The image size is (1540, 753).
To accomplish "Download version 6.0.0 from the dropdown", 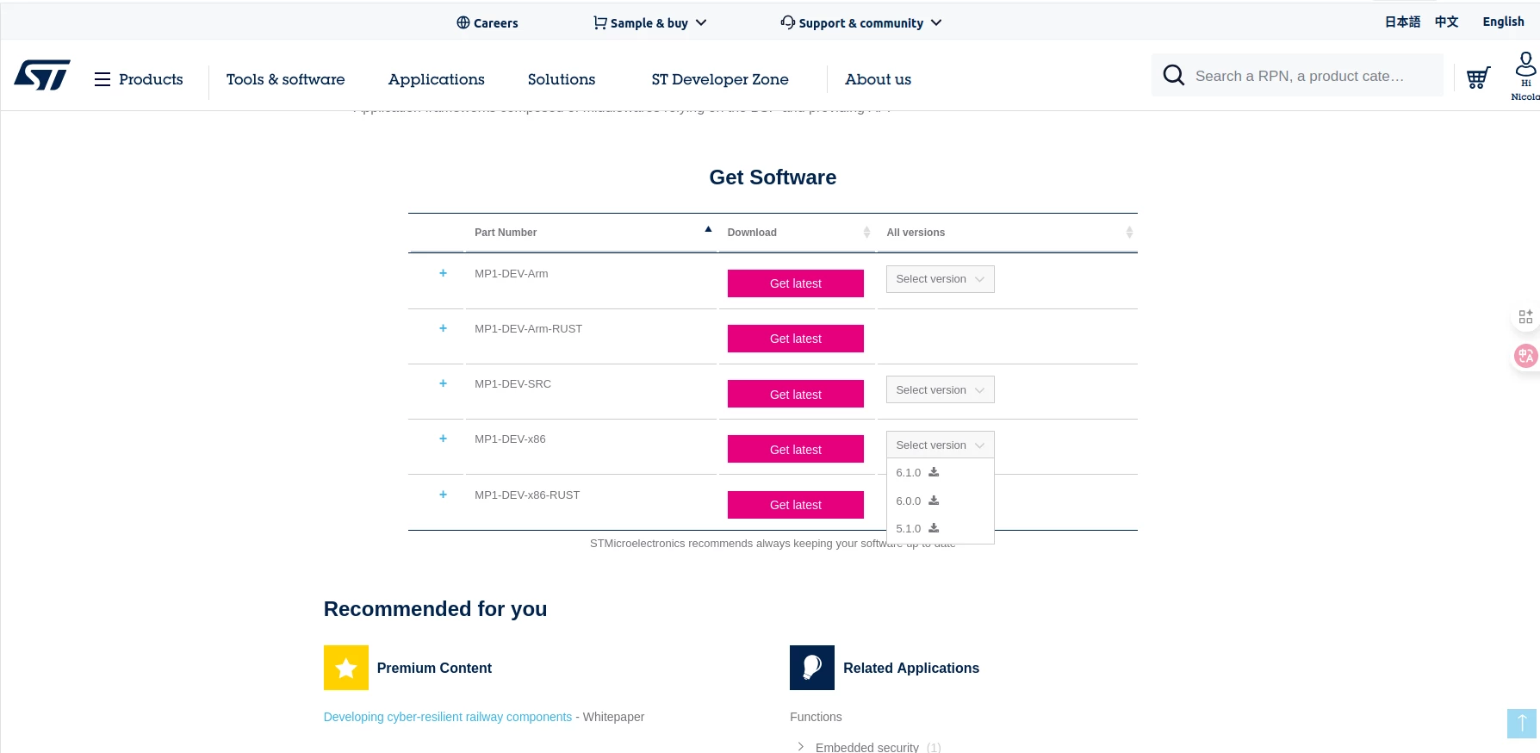I will pos(934,501).
